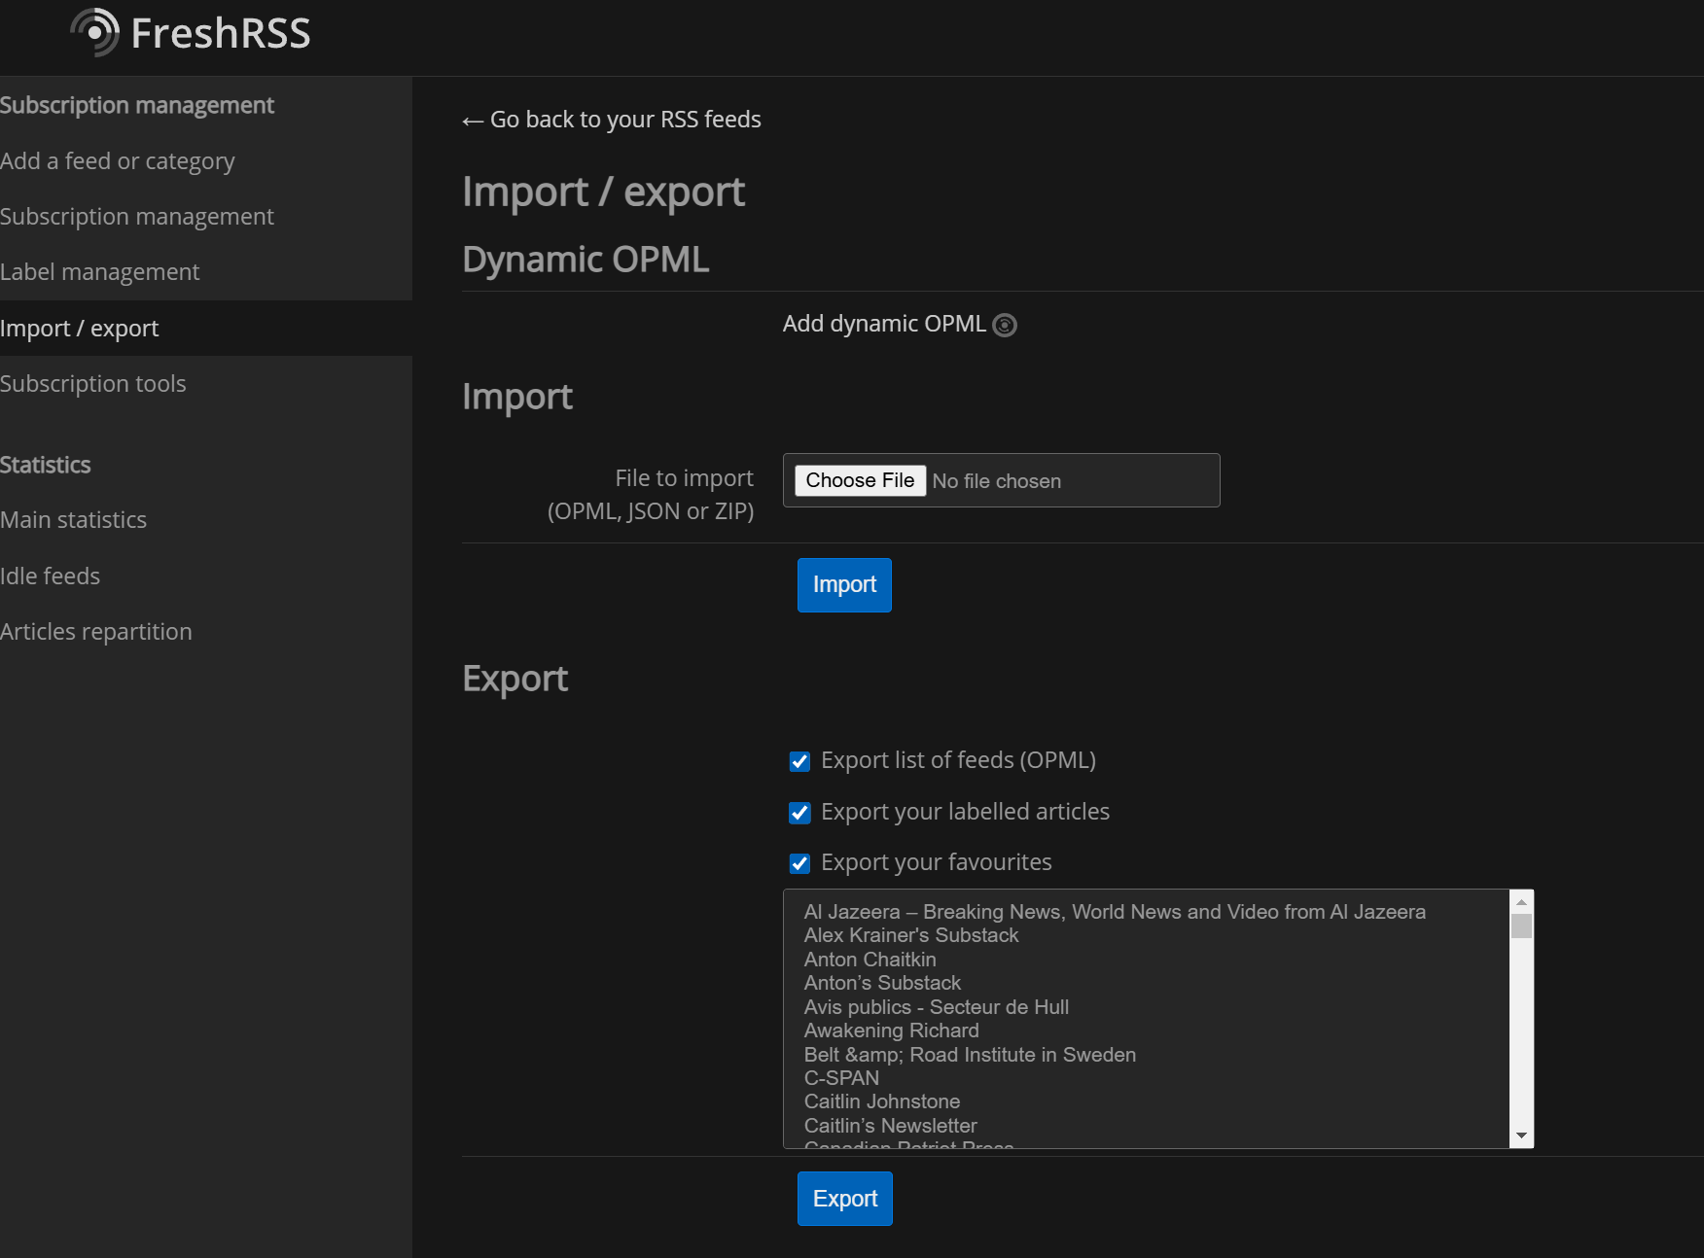
Task: Click the blue Import button
Action: [844, 585]
